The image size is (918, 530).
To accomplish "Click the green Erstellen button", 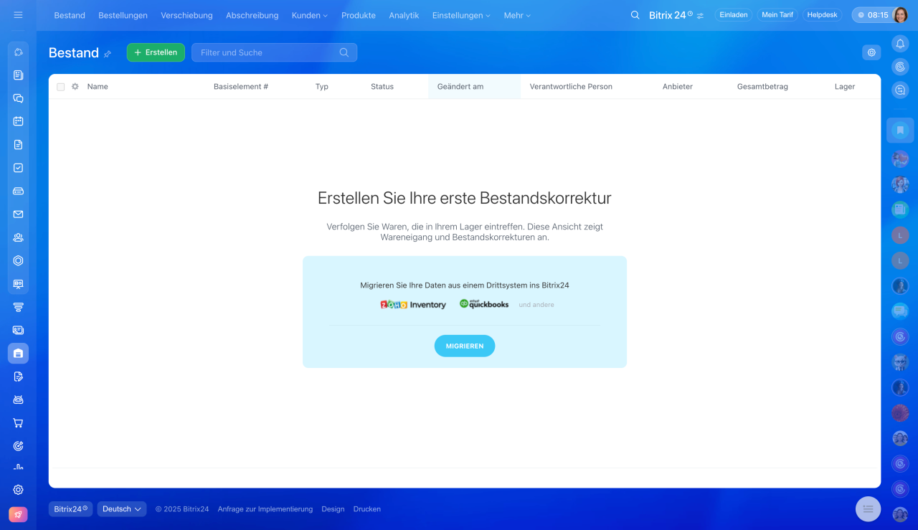I will 156,52.
